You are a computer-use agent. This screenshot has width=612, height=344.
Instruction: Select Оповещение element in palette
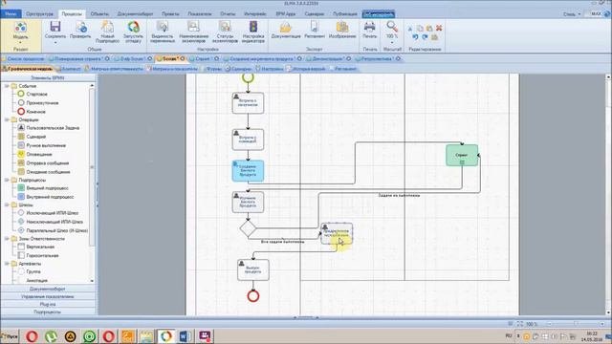pos(34,154)
